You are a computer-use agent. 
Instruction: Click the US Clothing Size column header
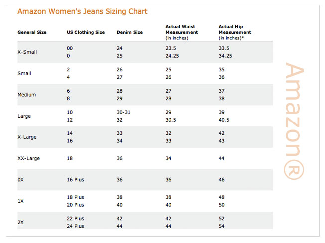(x=86, y=32)
